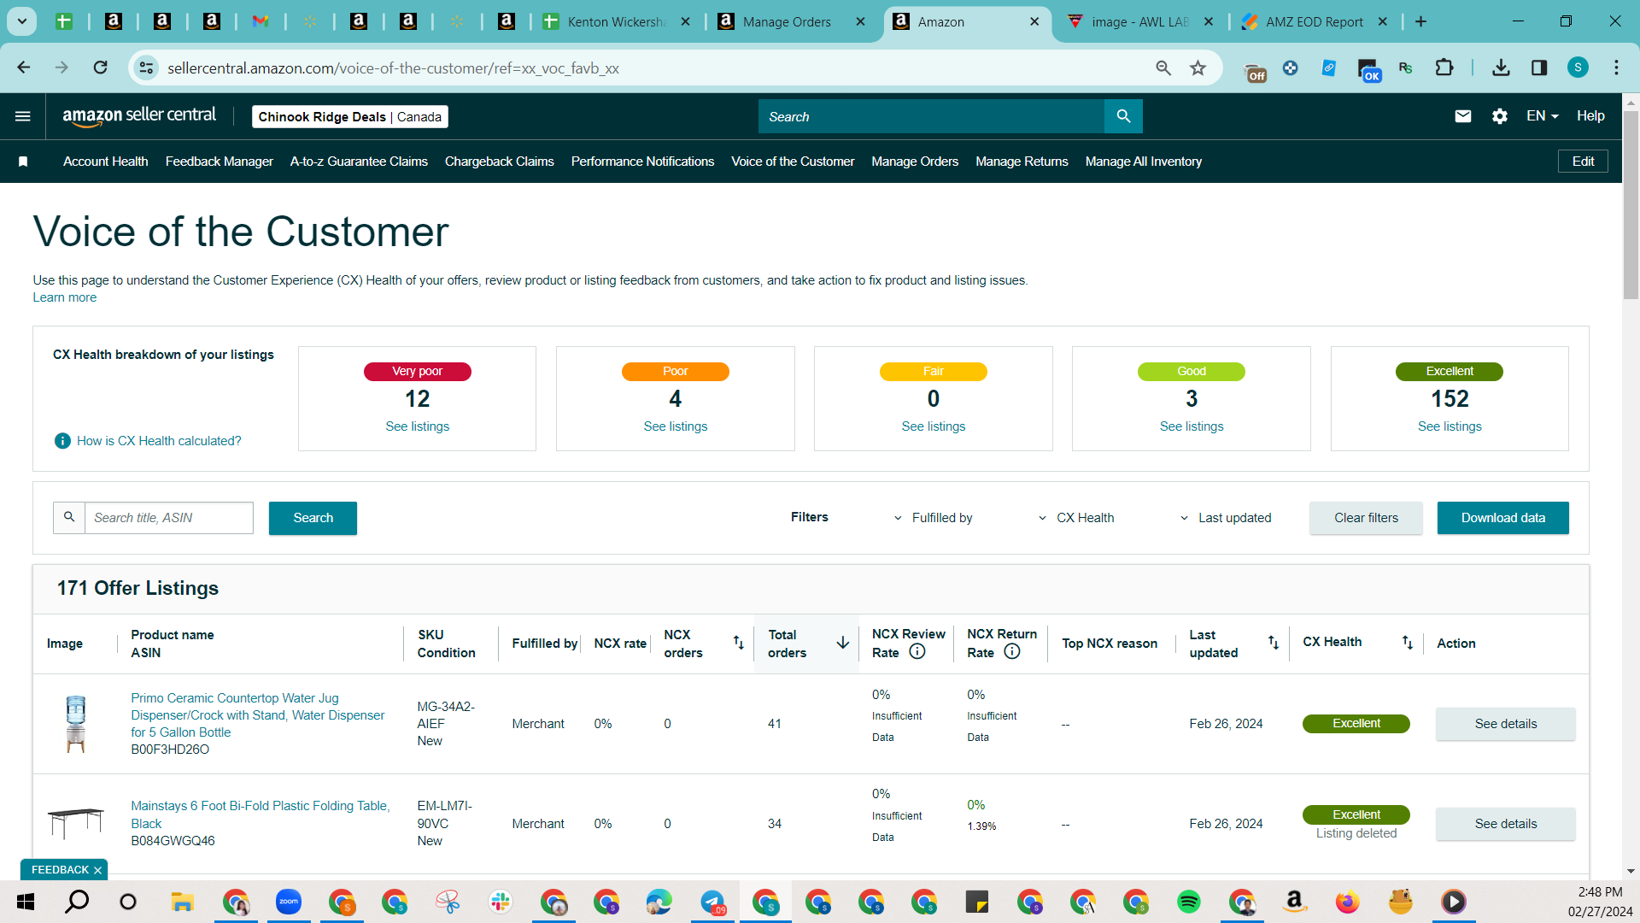The height and width of the screenshot is (923, 1640).
Task: Click the Search title, ASIN input field
Action: pyautogui.click(x=169, y=518)
